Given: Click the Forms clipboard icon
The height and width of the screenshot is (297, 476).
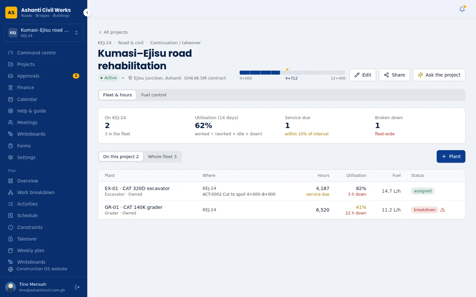Looking at the screenshot, I should click(11, 146).
